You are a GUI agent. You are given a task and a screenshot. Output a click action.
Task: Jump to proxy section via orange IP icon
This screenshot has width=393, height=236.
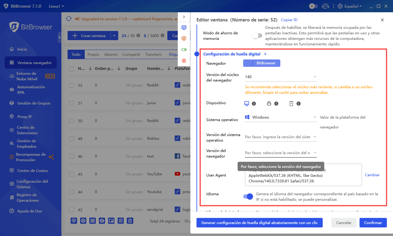(184, 38)
